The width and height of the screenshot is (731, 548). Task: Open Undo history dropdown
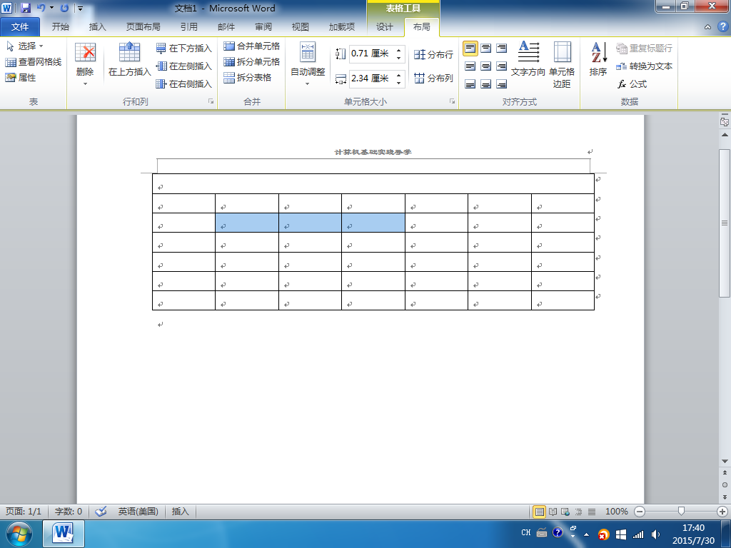tap(51, 8)
